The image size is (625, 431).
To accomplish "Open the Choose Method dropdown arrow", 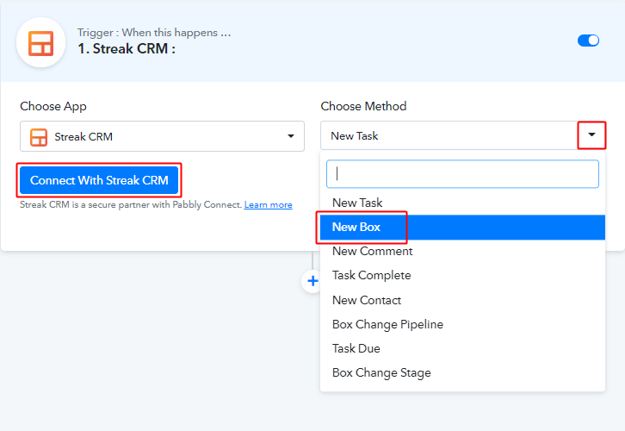I will (x=591, y=134).
